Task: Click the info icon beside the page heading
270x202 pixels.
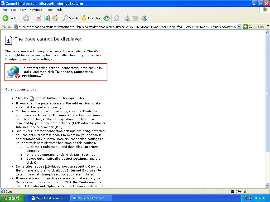Action: [8, 40]
